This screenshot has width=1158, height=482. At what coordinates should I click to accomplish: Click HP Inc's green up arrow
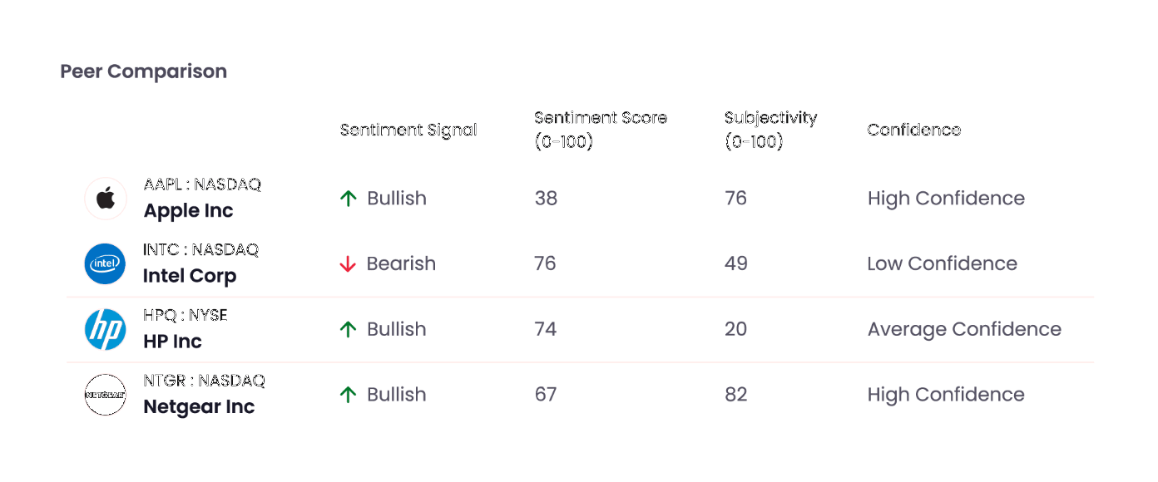(x=348, y=329)
